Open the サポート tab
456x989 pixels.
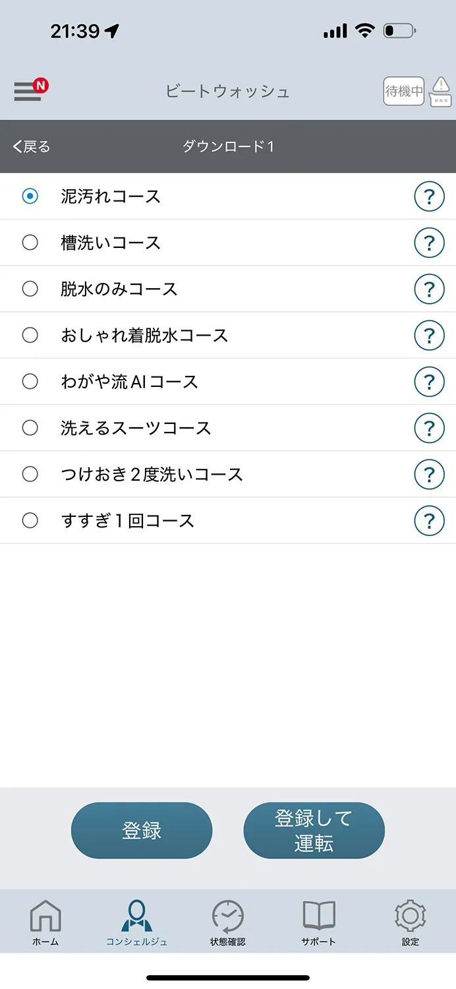point(319,922)
